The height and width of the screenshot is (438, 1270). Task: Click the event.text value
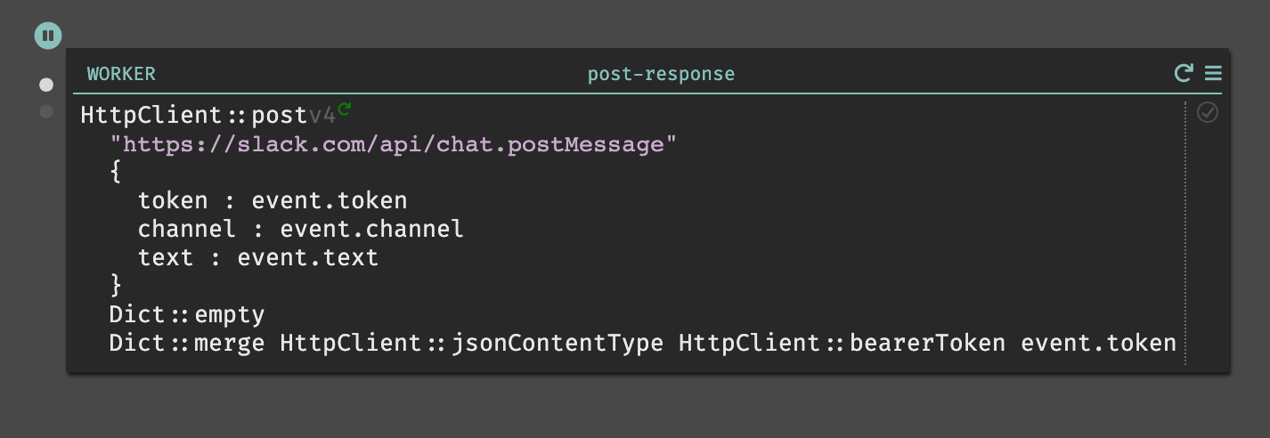coord(308,258)
